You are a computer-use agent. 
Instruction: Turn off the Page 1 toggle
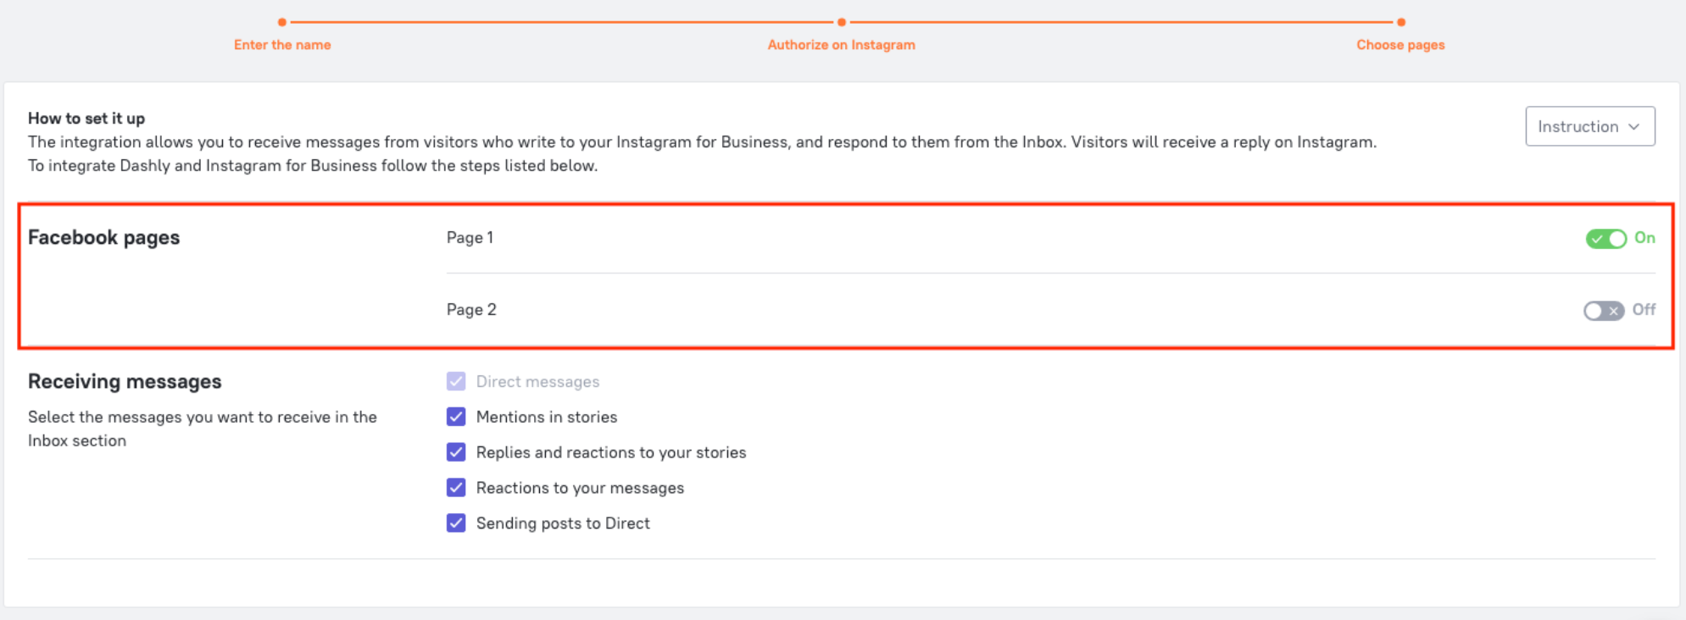tap(1605, 239)
